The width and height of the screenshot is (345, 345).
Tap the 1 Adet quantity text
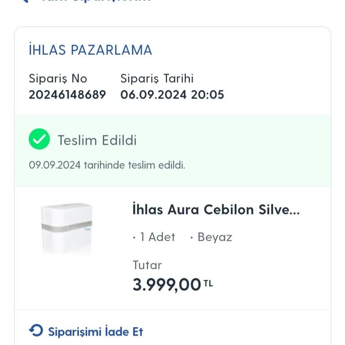(x=156, y=237)
